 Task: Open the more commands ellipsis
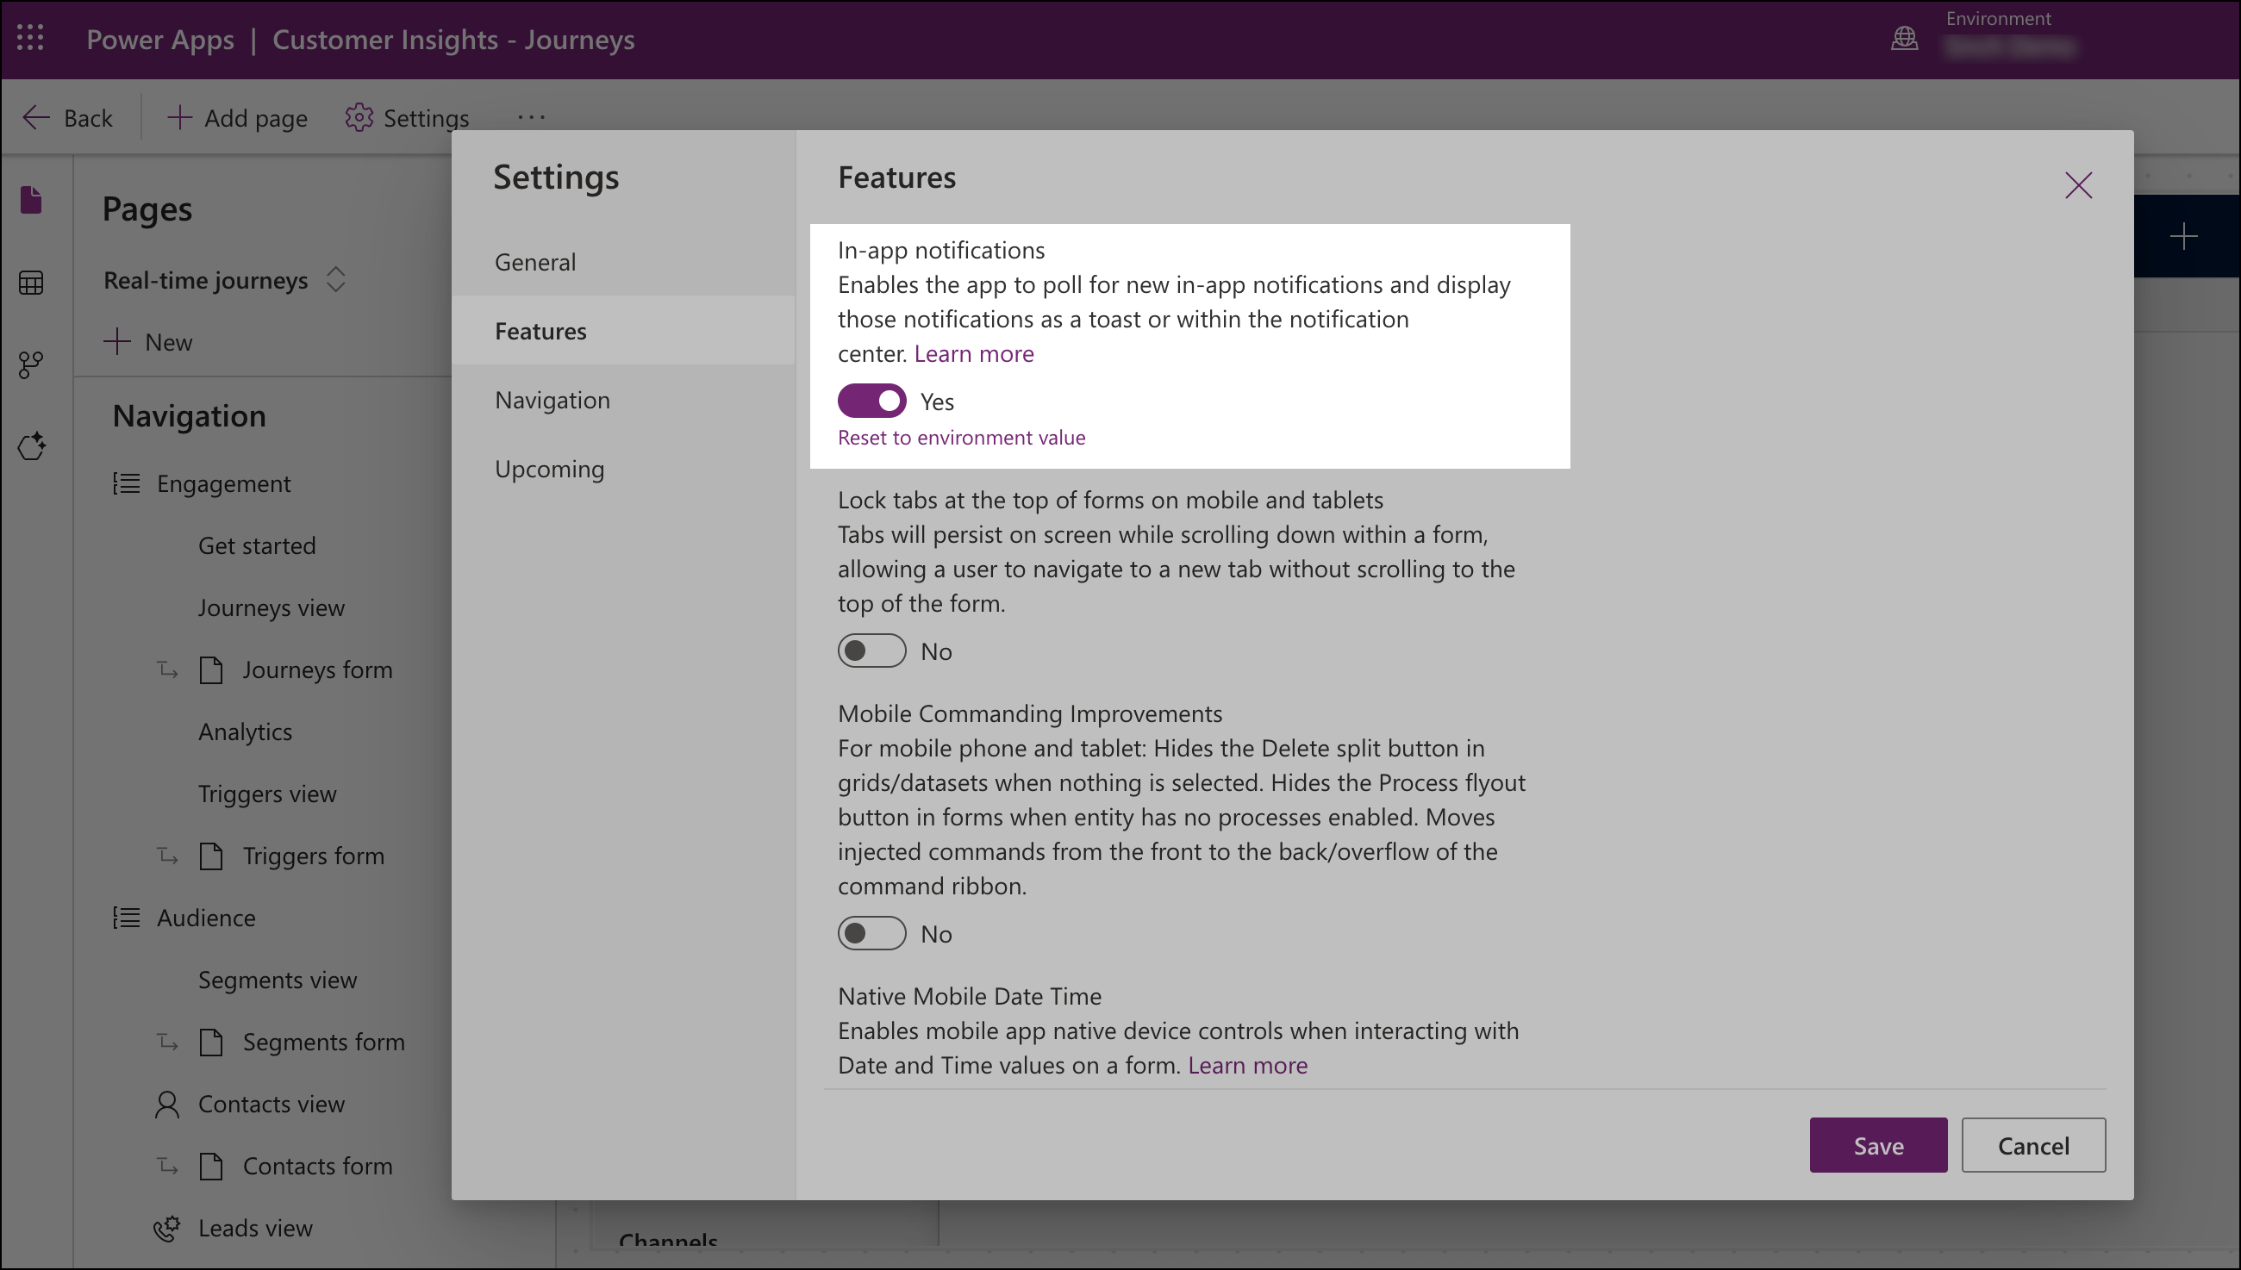531,116
